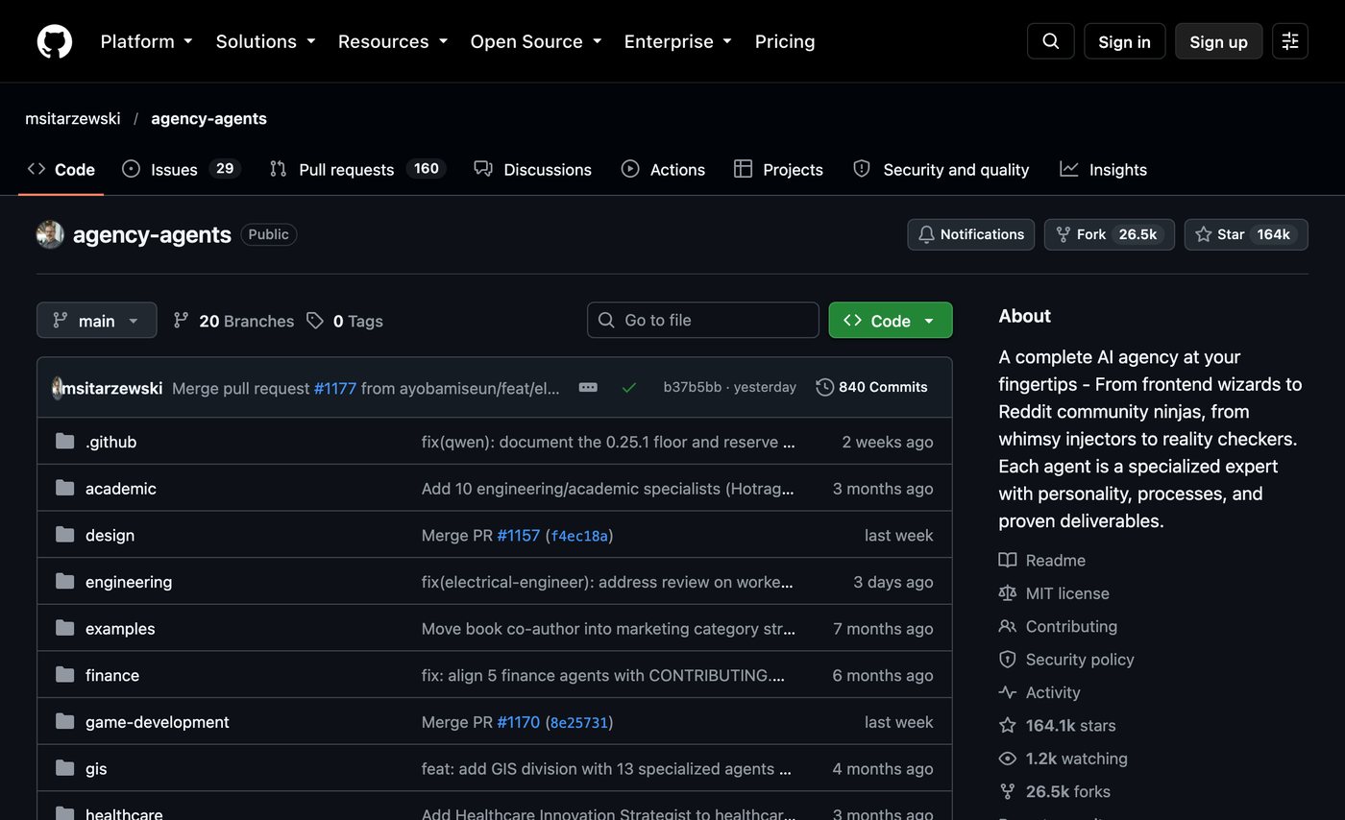Open pull request #1177 link
The width and height of the screenshot is (1345, 820).
pyautogui.click(x=335, y=388)
